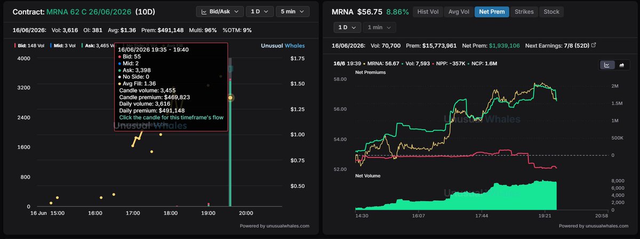Switch to the Avg Vol tab
This screenshot has height=239, width=640.
(x=458, y=12)
